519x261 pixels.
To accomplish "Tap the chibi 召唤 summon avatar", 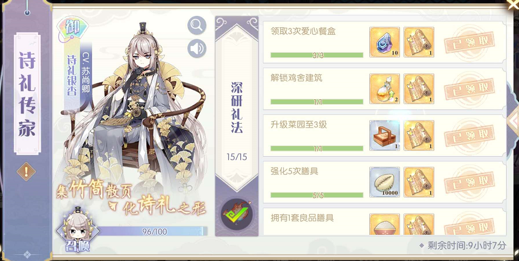I will (x=78, y=229).
